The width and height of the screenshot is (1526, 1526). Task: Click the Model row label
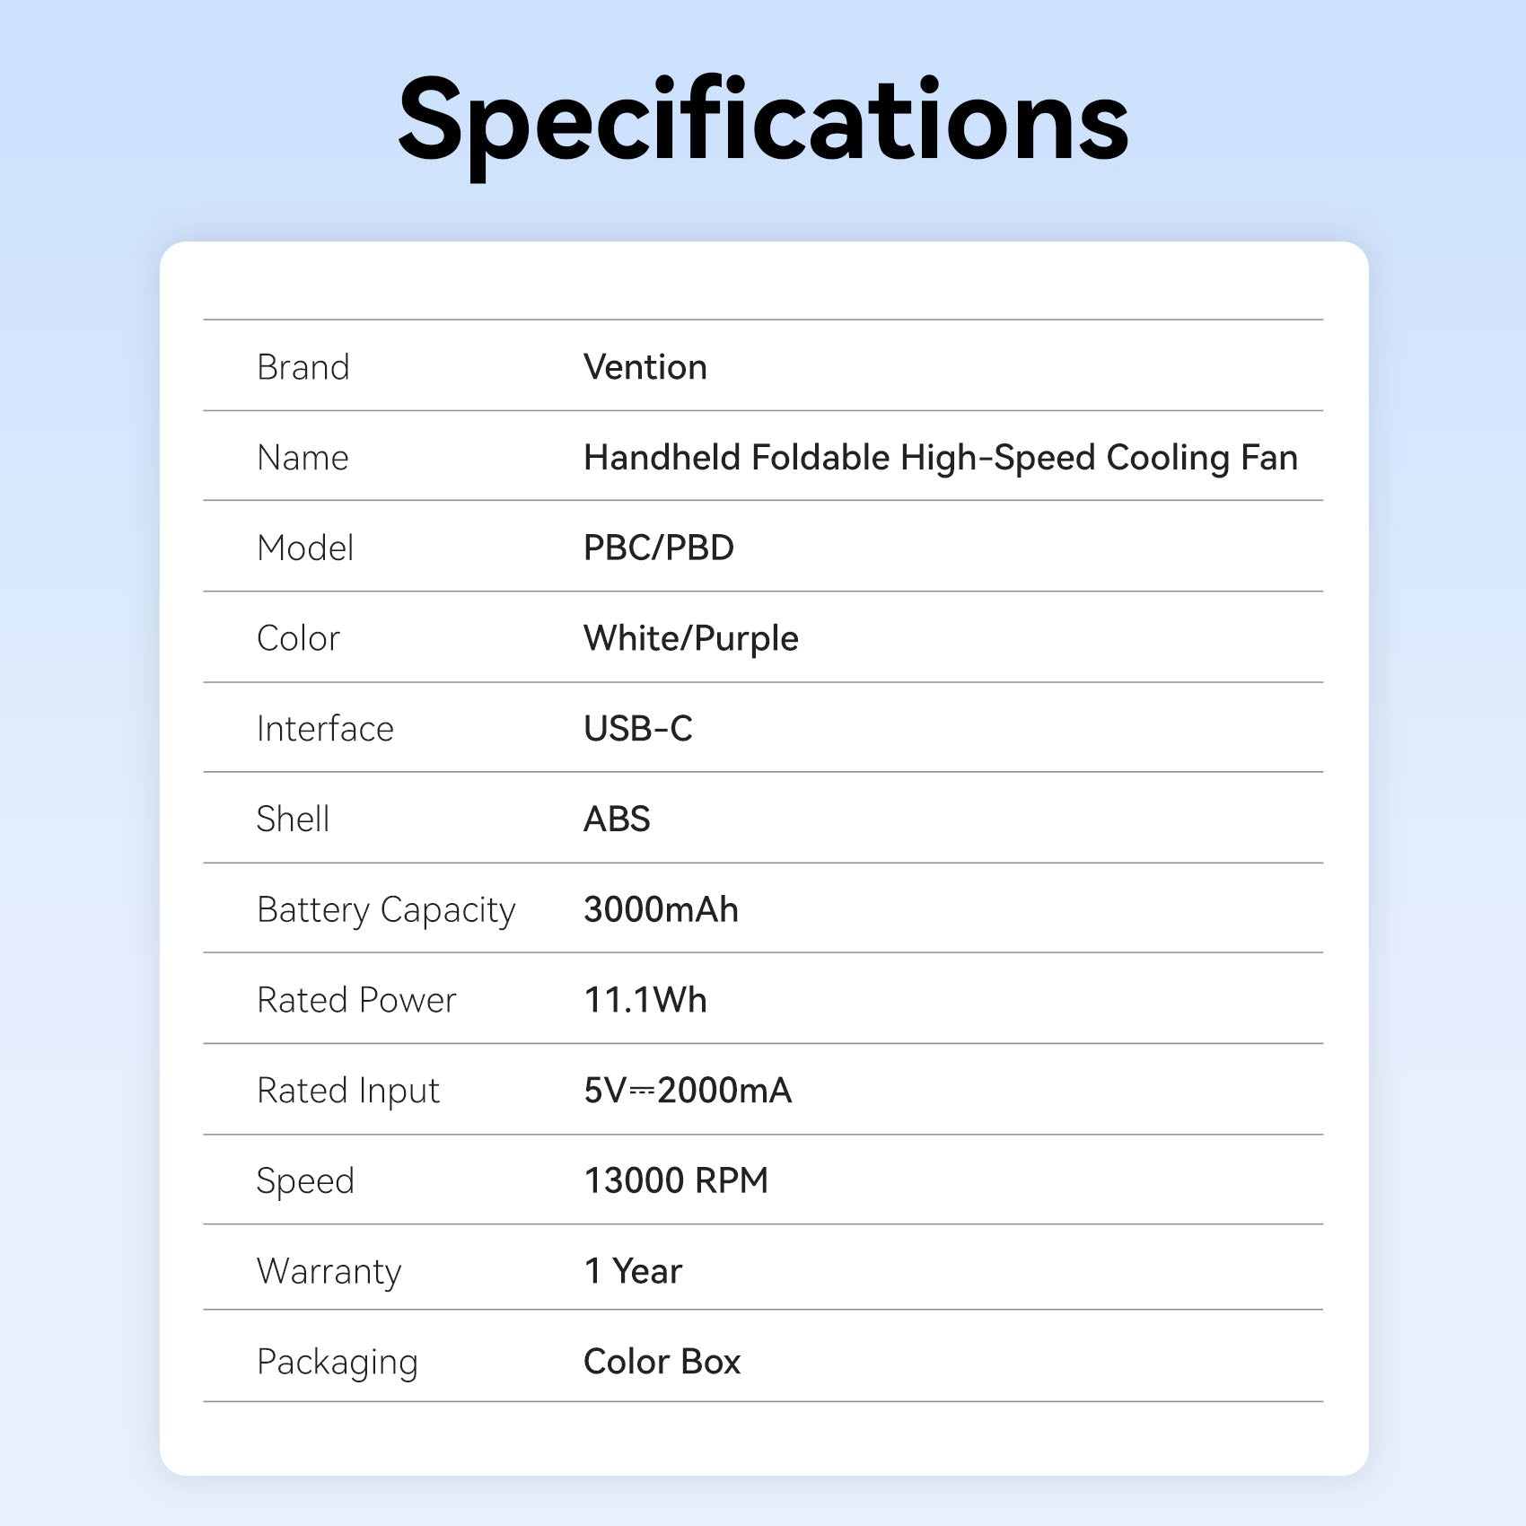(x=305, y=548)
